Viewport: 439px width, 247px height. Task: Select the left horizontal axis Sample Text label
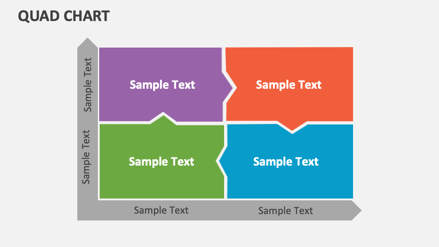pyautogui.click(x=161, y=210)
